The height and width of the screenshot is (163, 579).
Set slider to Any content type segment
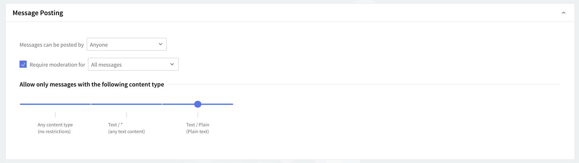pyautogui.click(x=55, y=104)
